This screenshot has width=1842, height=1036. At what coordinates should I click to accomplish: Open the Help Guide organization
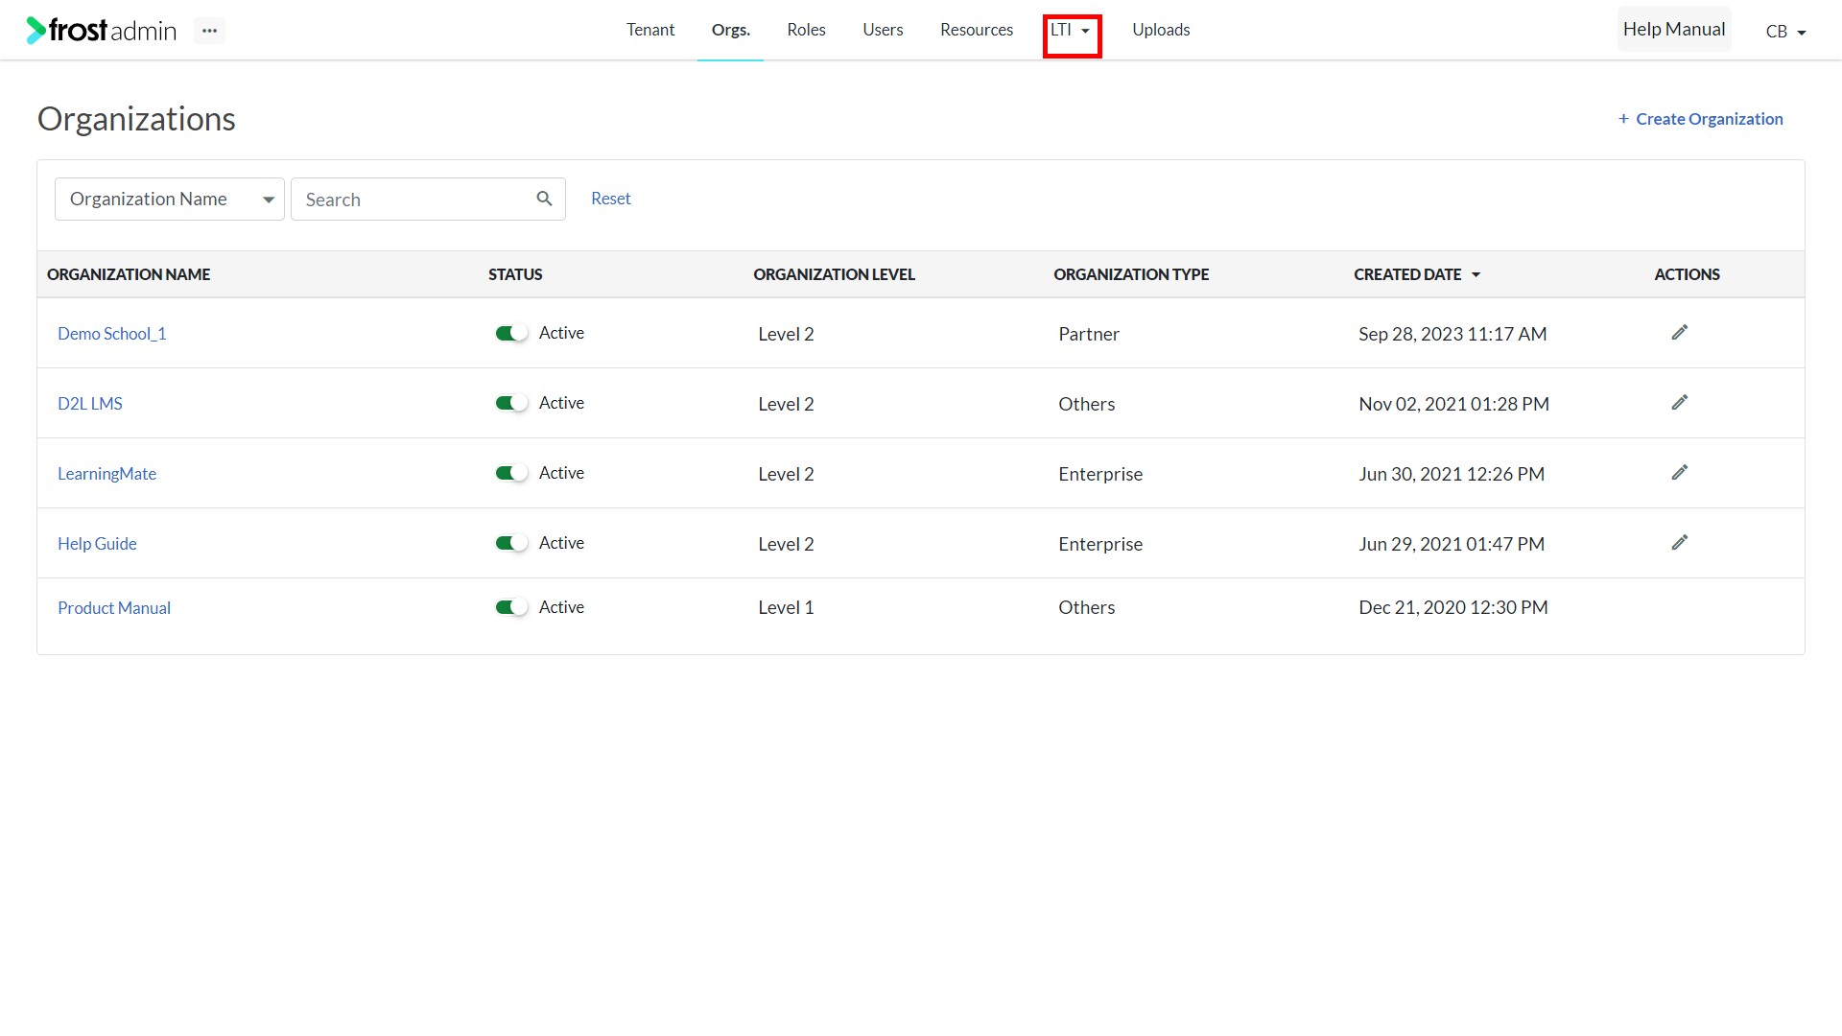point(97,544)
